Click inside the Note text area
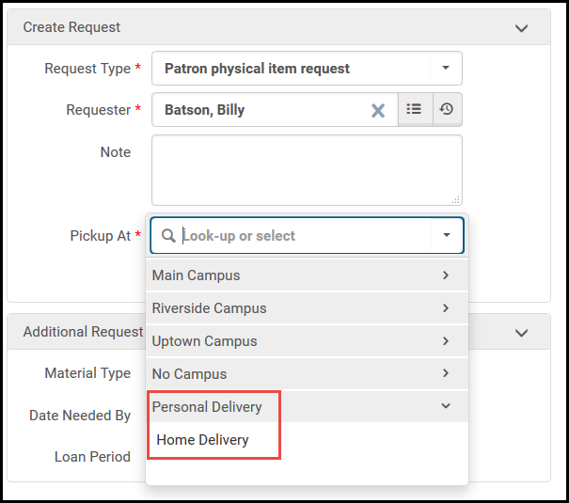 click(x=307, y=170)
